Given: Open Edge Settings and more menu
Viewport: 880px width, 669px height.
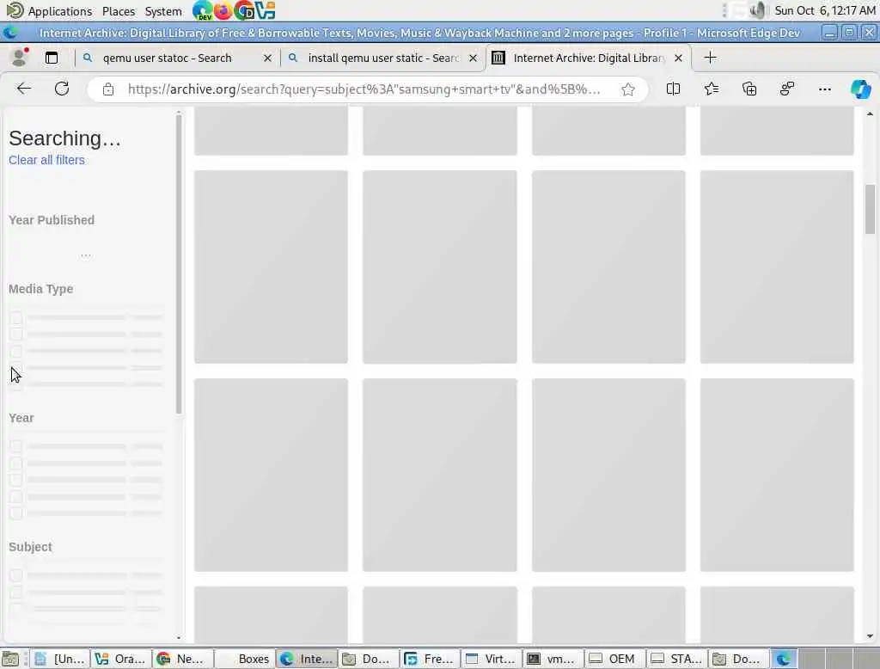Looking at the screenshot, I should pos(824,89).
